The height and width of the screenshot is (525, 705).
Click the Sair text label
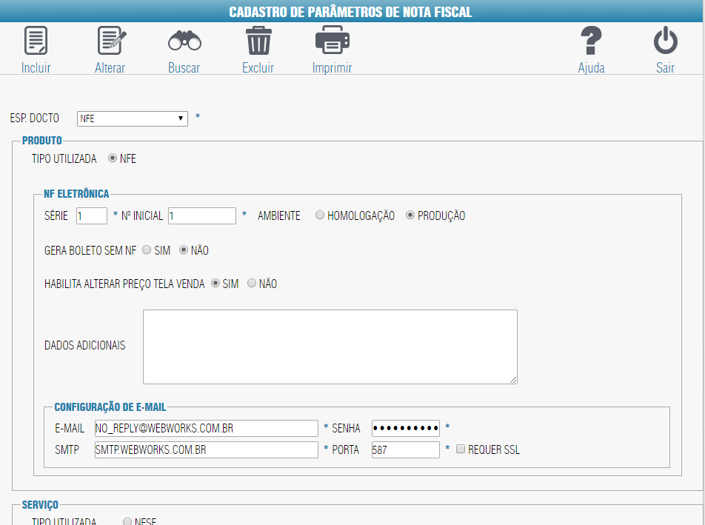pyautogui.click(x=666, y=68)
